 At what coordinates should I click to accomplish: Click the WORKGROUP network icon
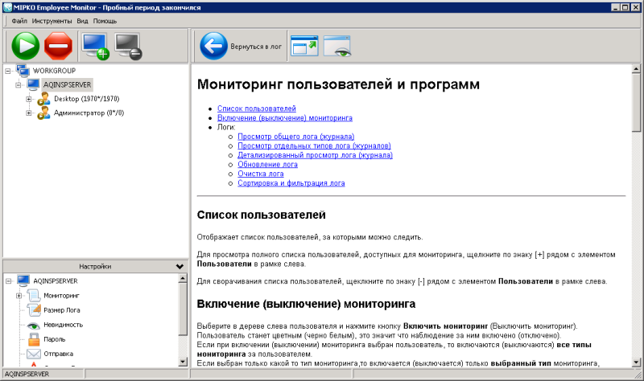pos(23,71)
